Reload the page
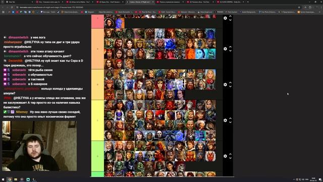 [12, 7]
